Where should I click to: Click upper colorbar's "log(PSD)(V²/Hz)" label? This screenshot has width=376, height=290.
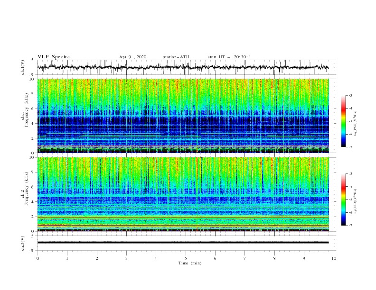click(355, 124)
